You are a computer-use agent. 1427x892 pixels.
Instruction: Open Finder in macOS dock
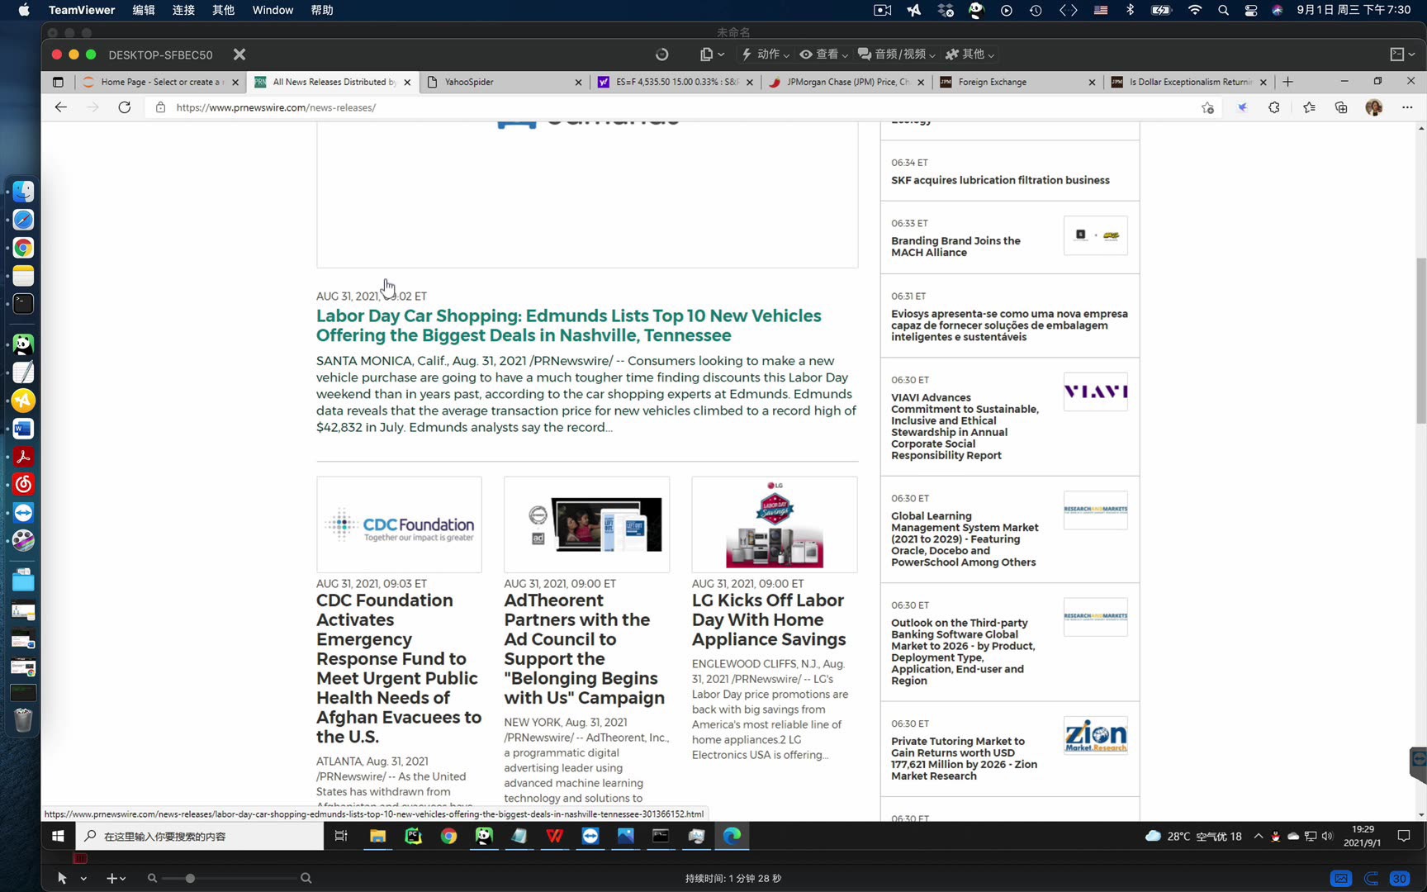point(23,192)
